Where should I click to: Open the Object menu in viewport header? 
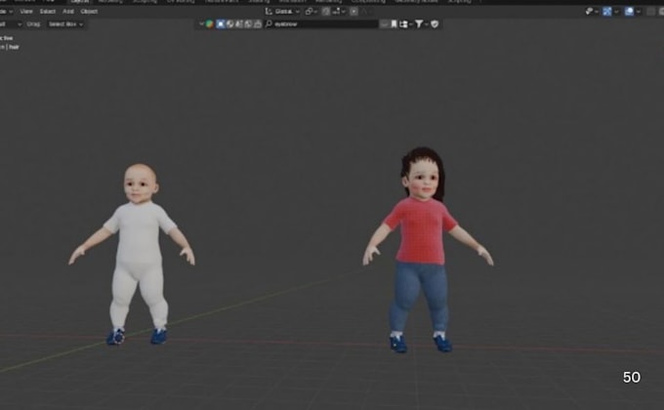coord(89,12)
